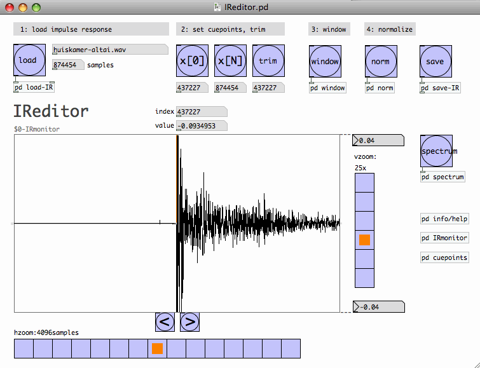This screenshot has width=480, height=368.
Task: Click the index number box
Action: point(201,112)
